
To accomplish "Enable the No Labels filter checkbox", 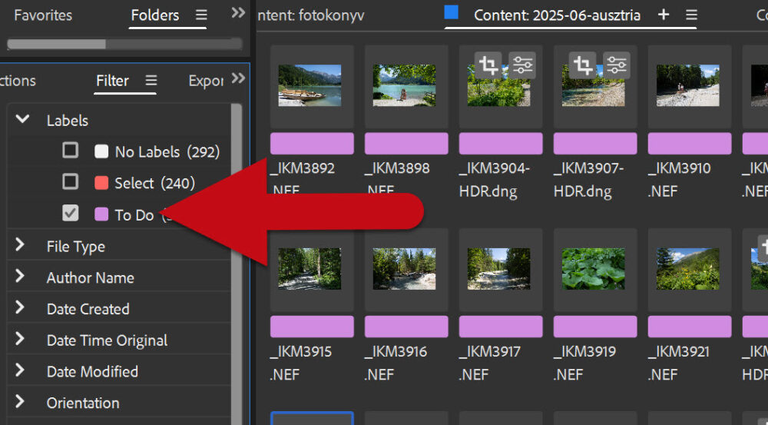I will 70,150.
